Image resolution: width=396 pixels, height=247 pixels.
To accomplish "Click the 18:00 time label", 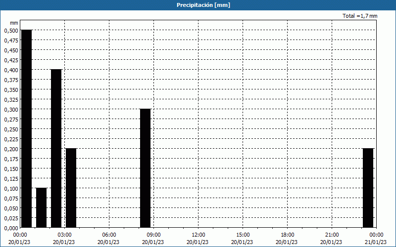I will [x=288, y=235].
